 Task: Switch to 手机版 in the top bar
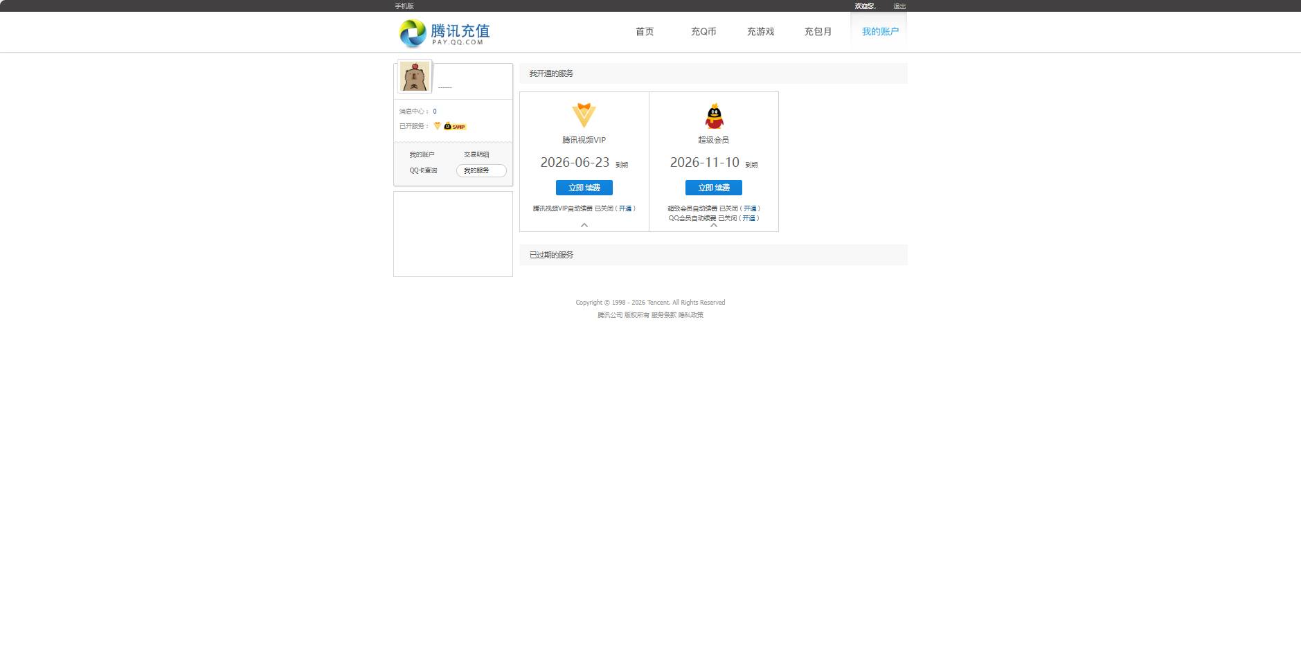point(404,6)
